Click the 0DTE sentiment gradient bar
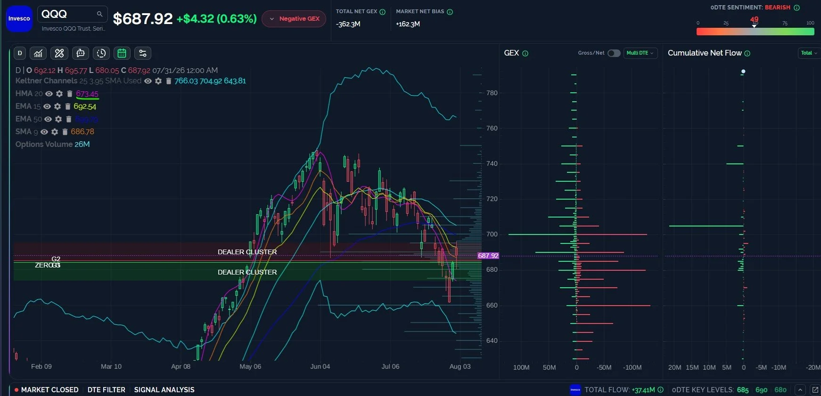Screen dimensions: 821x396 [755, 32]
